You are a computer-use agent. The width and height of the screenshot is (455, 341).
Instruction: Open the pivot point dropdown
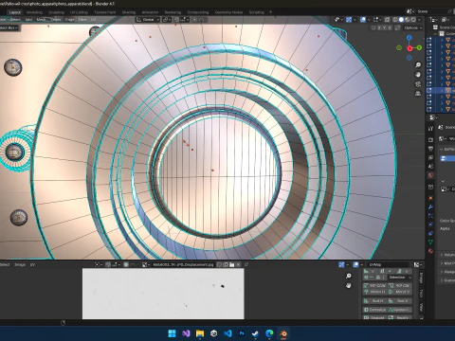click(x=166, y=20)
